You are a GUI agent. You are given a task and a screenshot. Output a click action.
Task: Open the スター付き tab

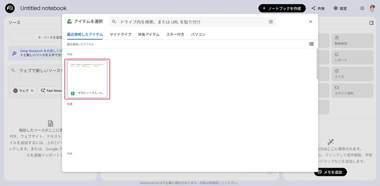tap(175, 34)
